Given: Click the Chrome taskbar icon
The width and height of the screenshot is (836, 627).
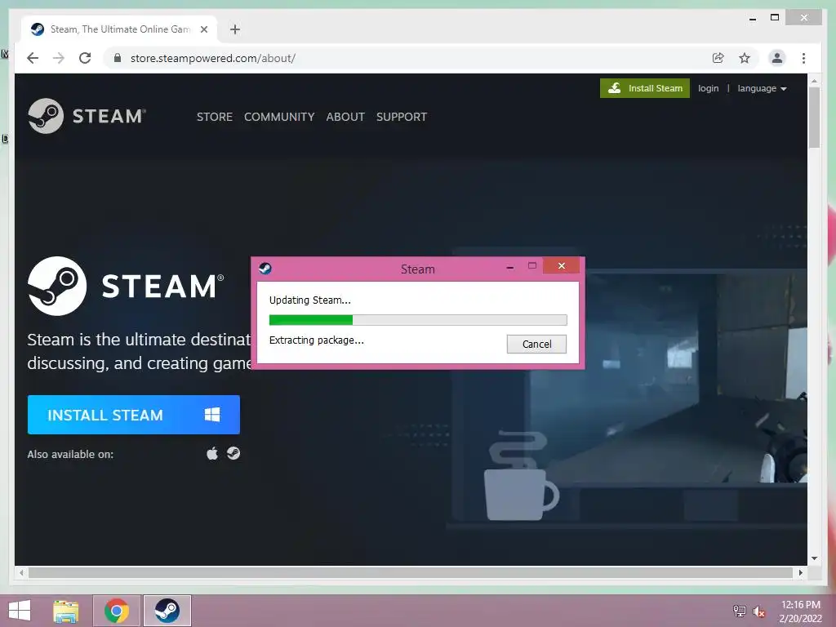Looking at the screenshot, I should (x=117, y=611).
